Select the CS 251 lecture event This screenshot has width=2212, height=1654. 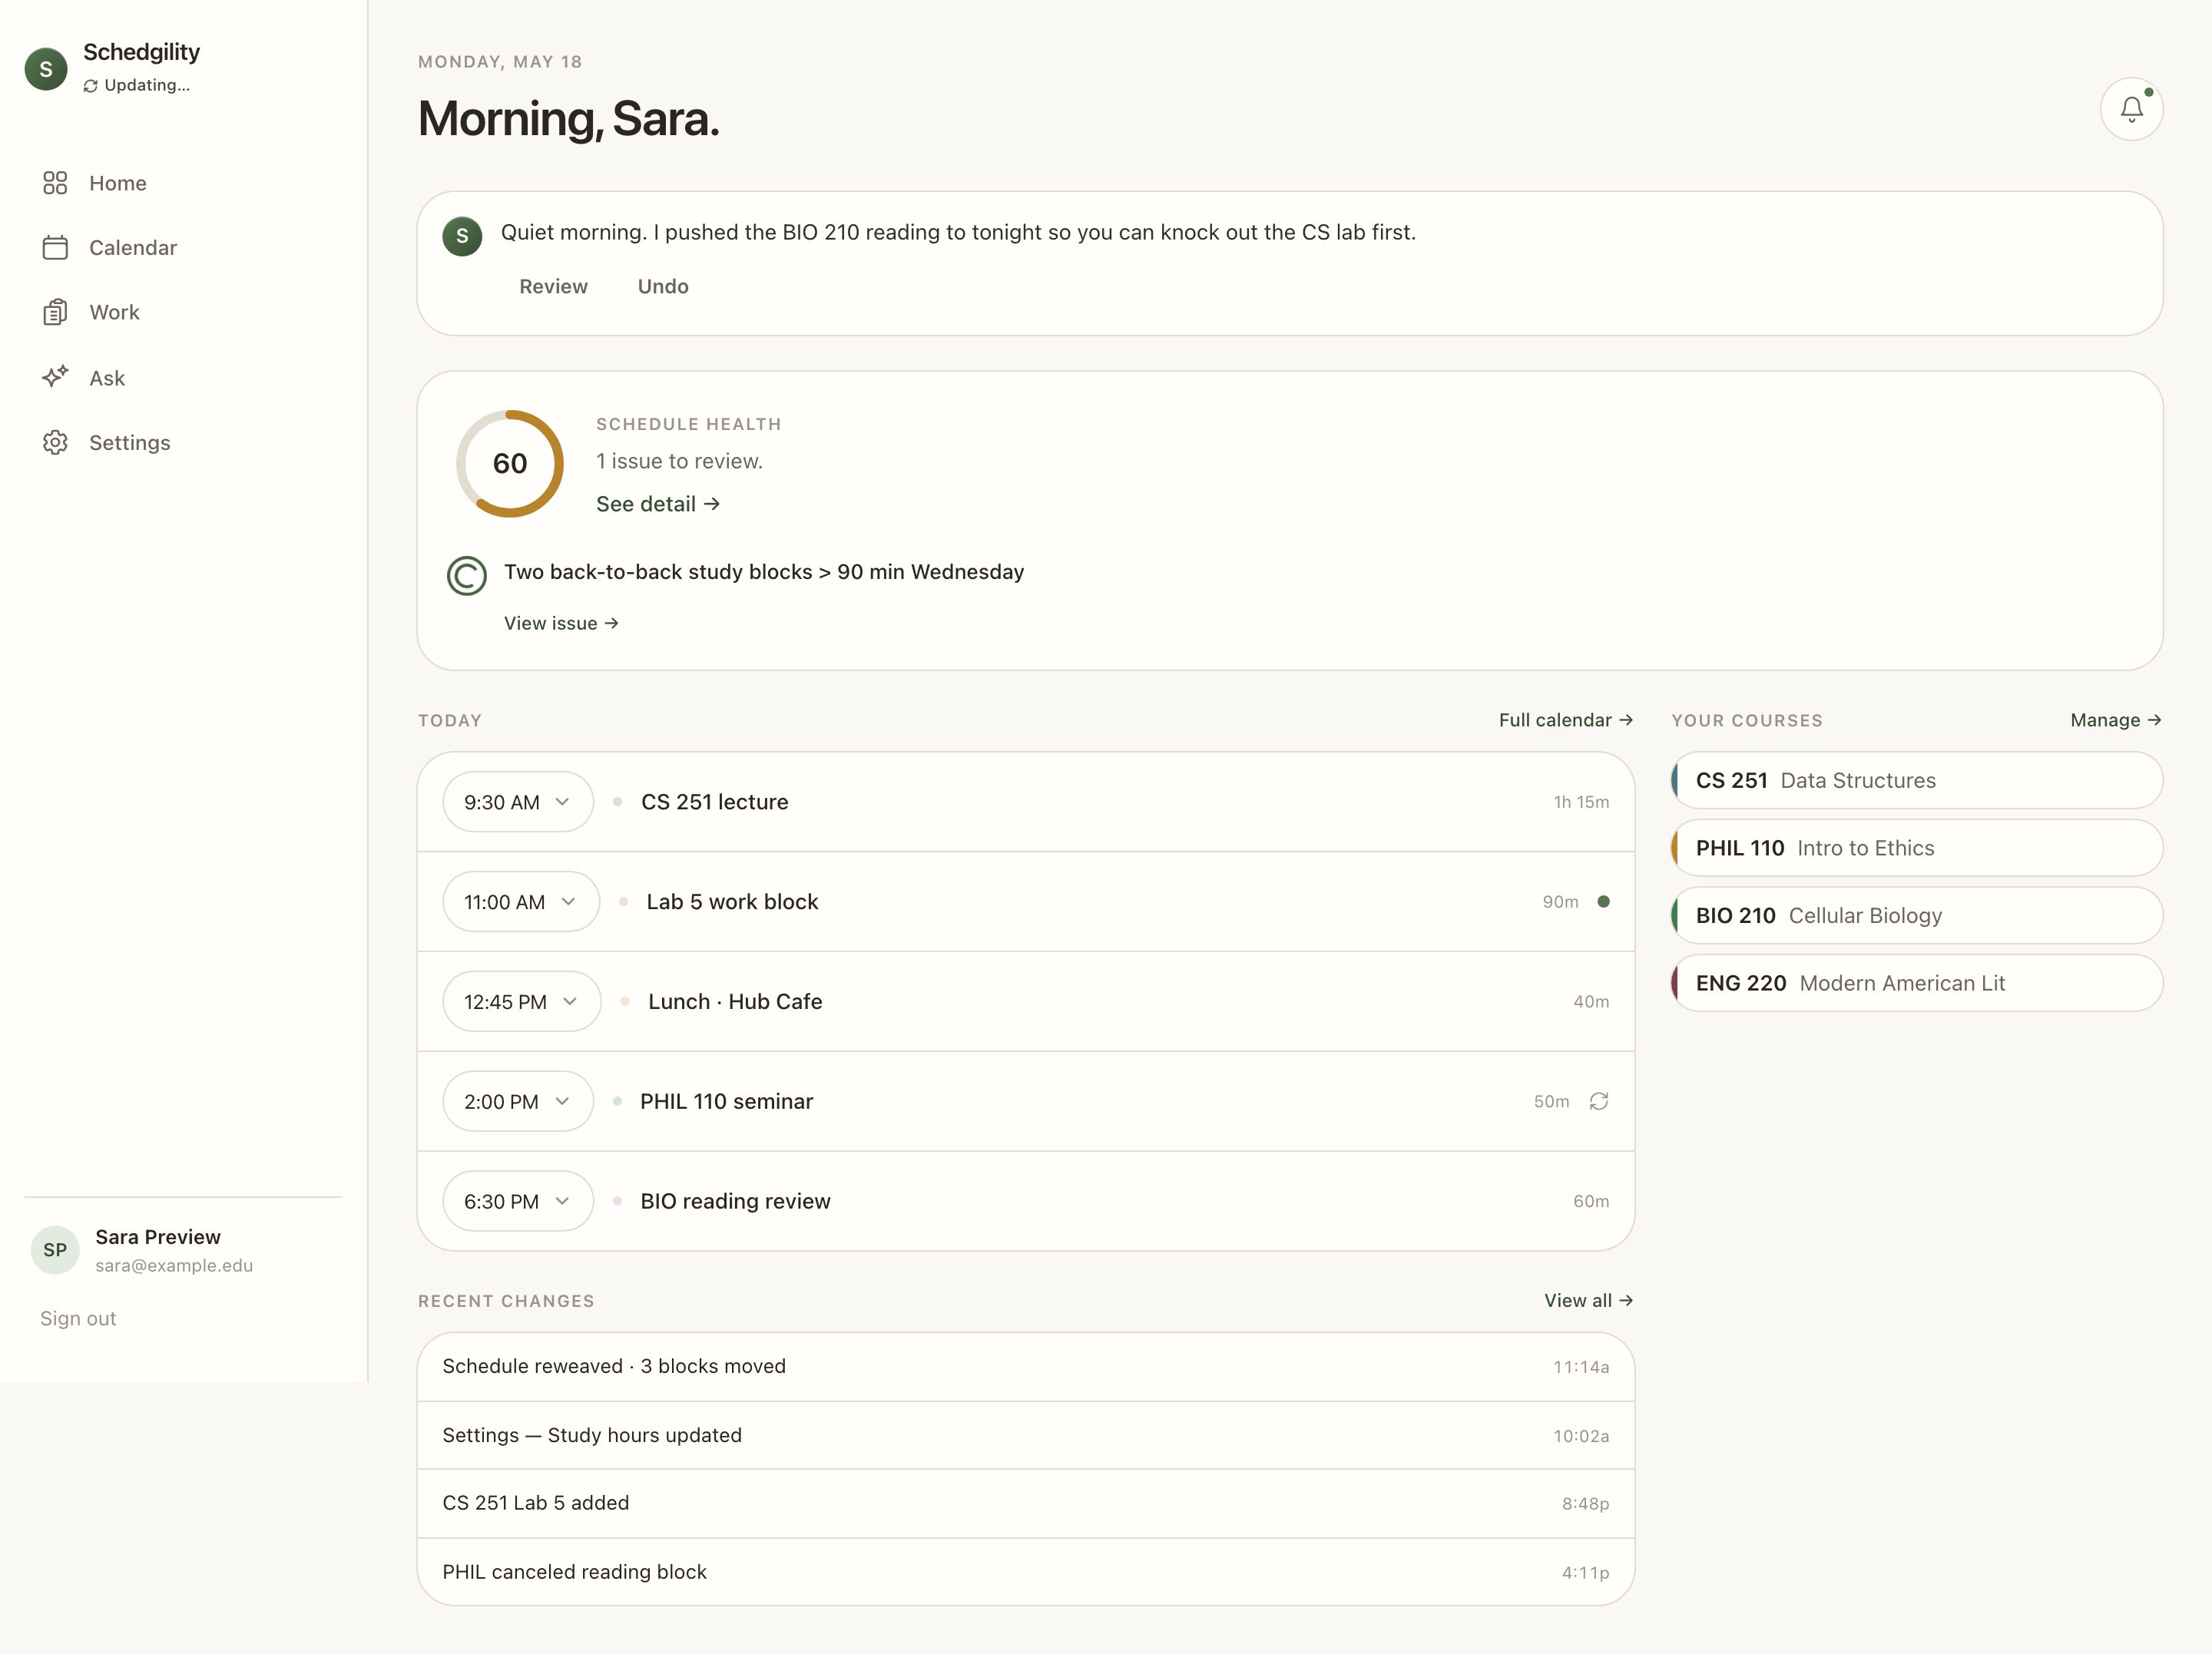(x=1026, y=802)
